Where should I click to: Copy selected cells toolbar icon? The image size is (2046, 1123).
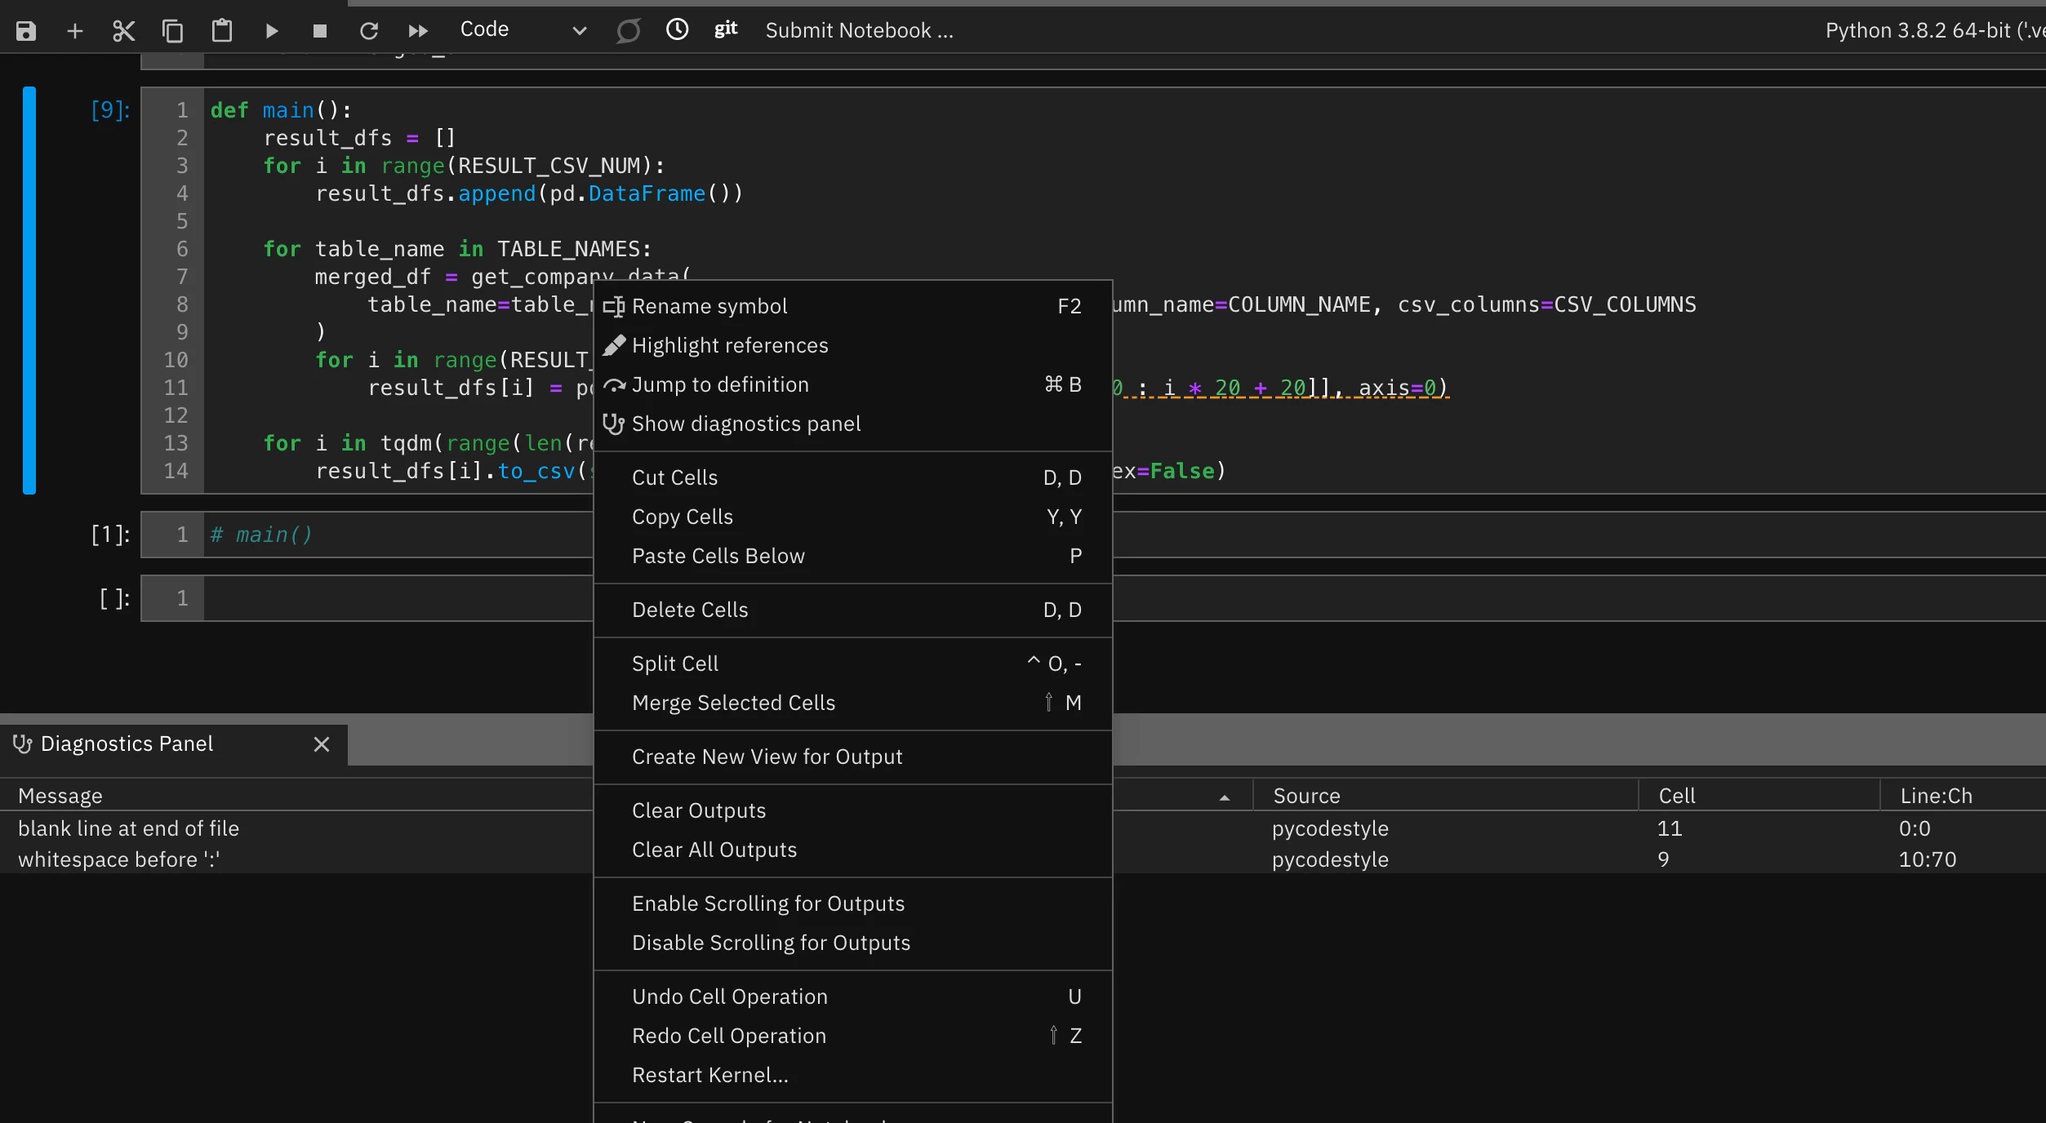pos(173,31)
